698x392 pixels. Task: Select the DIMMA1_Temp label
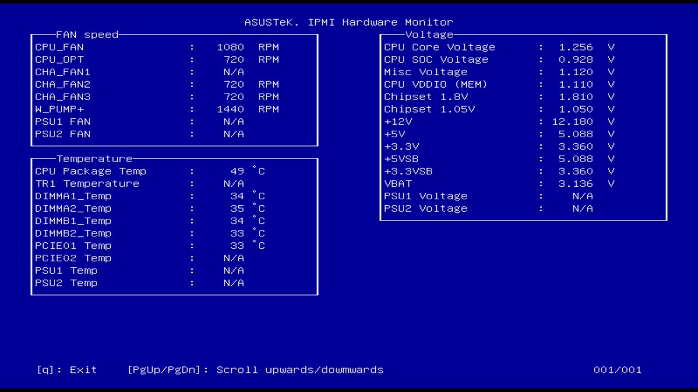pyautogui.click(x=73, y=197)
